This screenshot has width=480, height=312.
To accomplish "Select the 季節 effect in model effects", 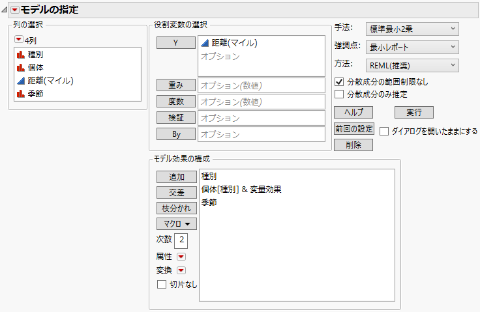I will pyautogui.click(x=209, y=203).
